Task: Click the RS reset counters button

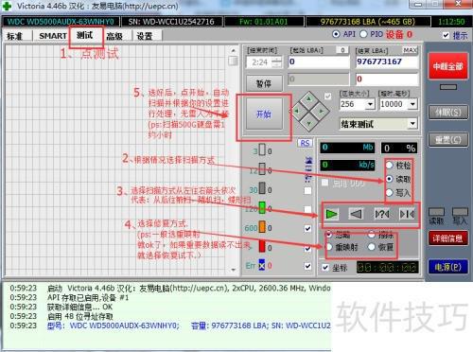Action: tap(305, 143)
